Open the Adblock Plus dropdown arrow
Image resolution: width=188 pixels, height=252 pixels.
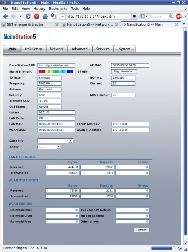(x=185, y=16)
